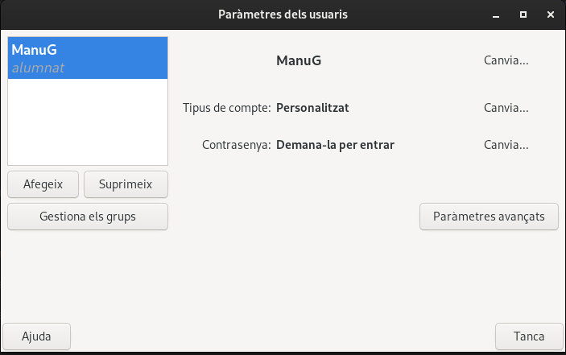566x355 pixels.
Task: Click the bold ManuG name in details pane
Action: (x=299, y=60)
